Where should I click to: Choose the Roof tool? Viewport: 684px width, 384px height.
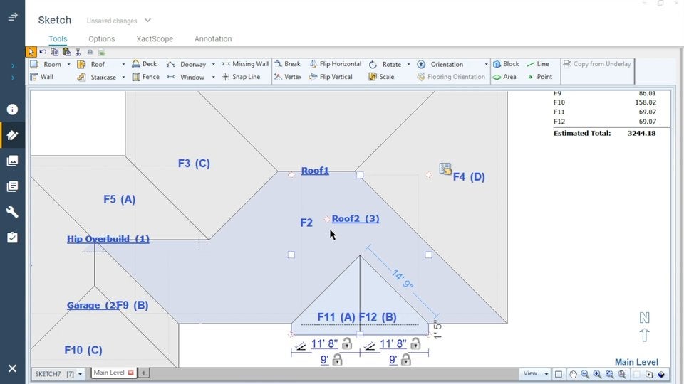point(91,64)
